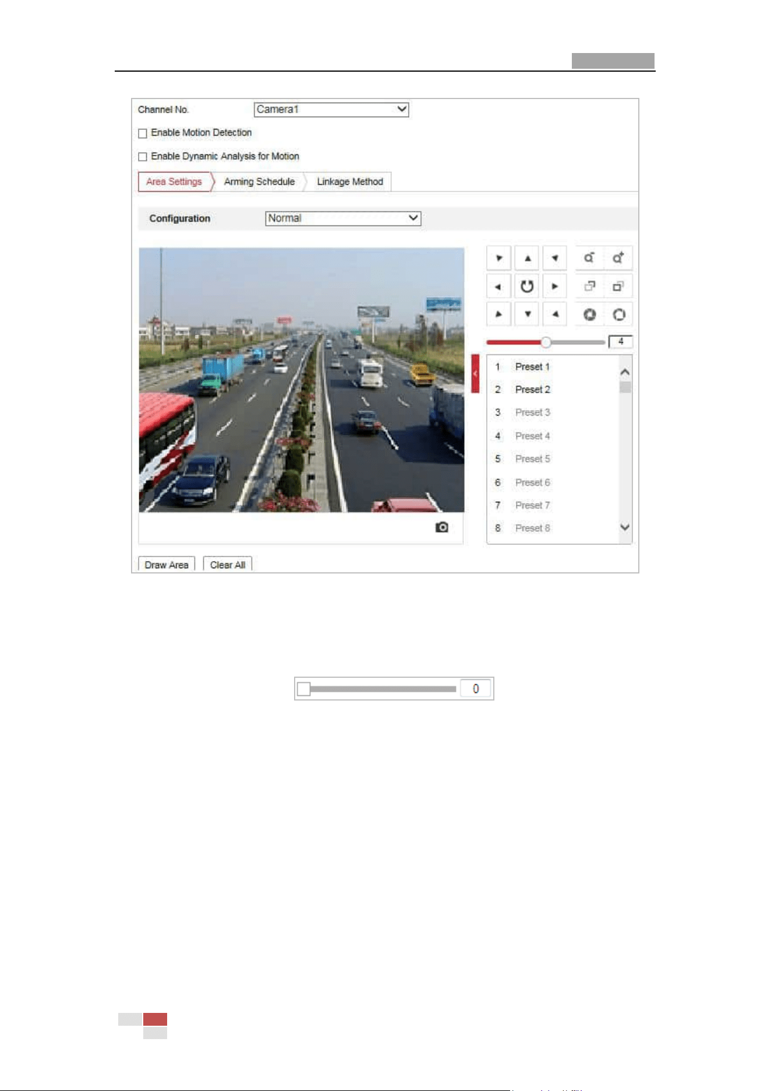Open the Channel No. Camera1 dropdown

(x=331, y=110)
